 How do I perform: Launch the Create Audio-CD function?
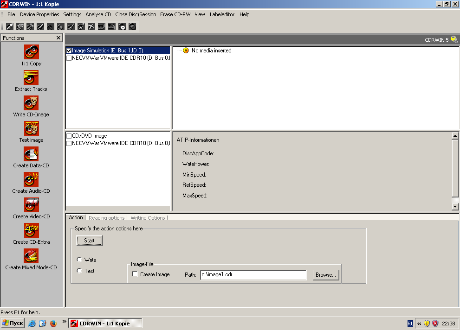click(x=31, y=179)
